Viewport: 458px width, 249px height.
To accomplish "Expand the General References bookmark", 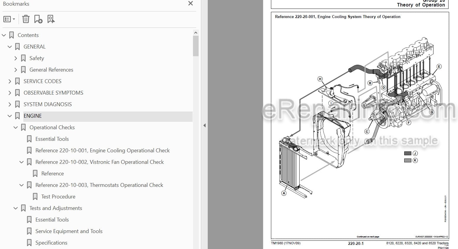I will [16, 70].
